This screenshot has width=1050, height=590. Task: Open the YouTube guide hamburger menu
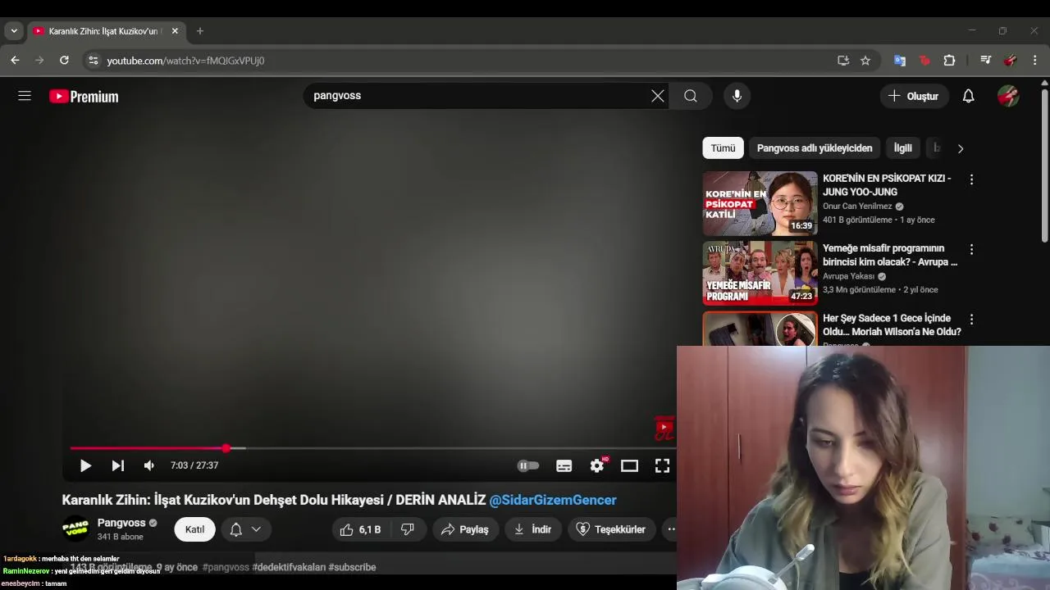(x=25, y=96)
